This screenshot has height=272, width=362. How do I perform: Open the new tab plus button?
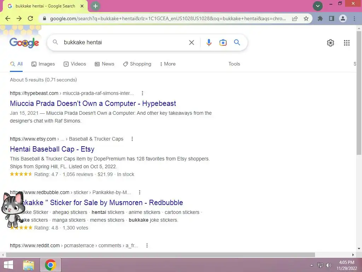click(x=95, y=6)
